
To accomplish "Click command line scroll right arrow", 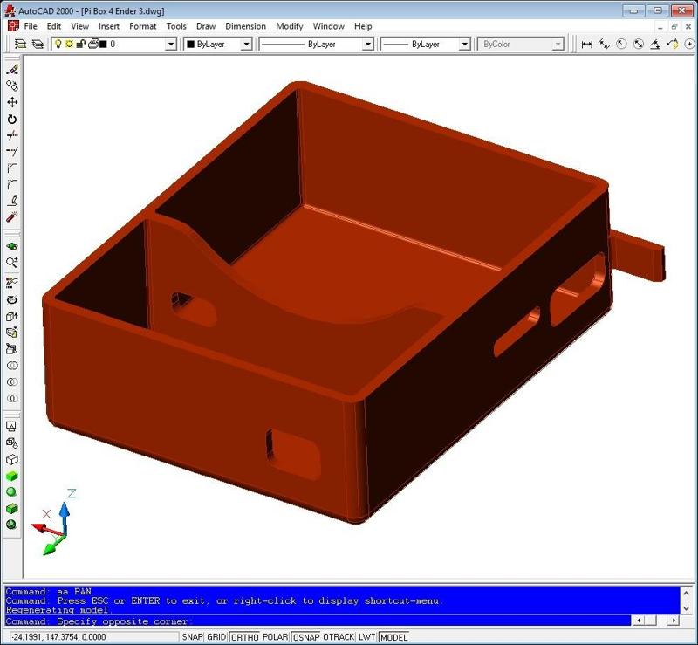I will coord(674,621).
